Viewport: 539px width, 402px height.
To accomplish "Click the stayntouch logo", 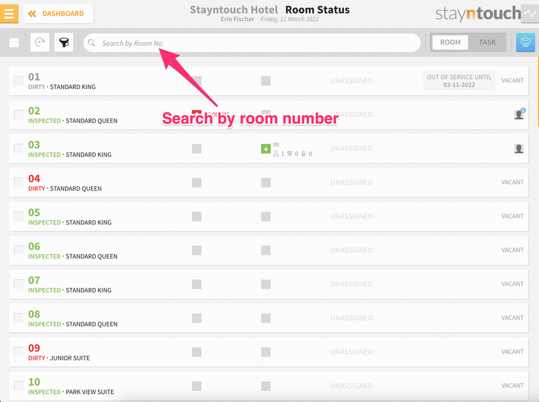I will 478,13.
